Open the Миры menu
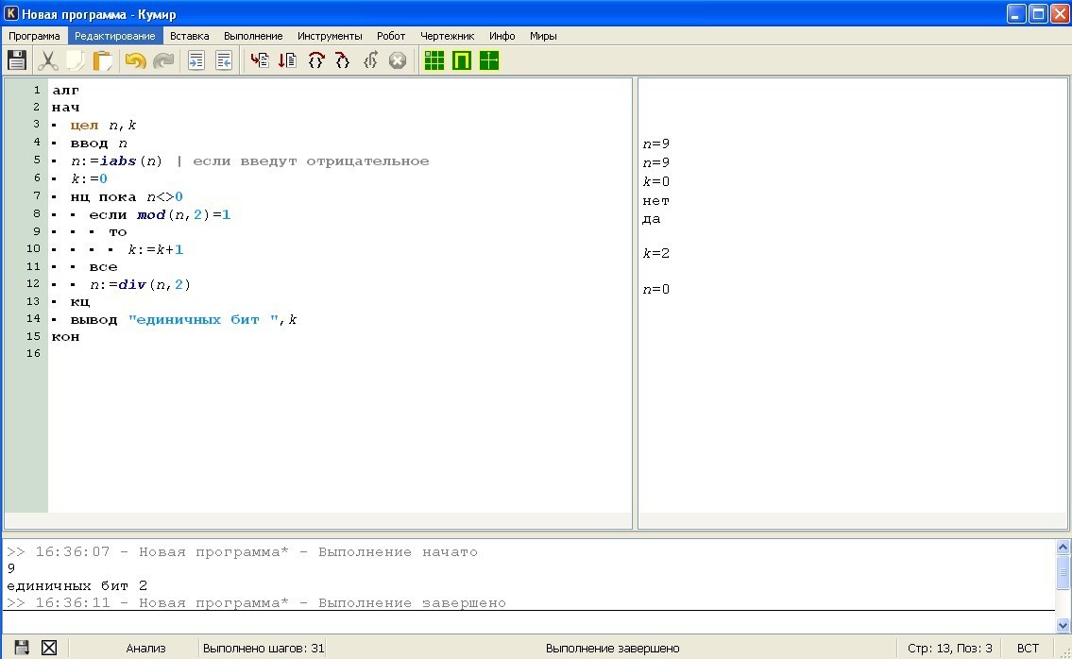Viewport: 1072px width, 659px height. click(x=543, y=36)
